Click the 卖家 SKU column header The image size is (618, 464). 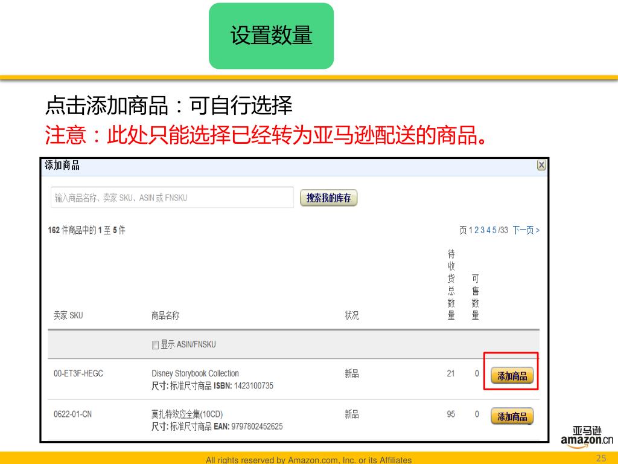click(x=68, y=315)
